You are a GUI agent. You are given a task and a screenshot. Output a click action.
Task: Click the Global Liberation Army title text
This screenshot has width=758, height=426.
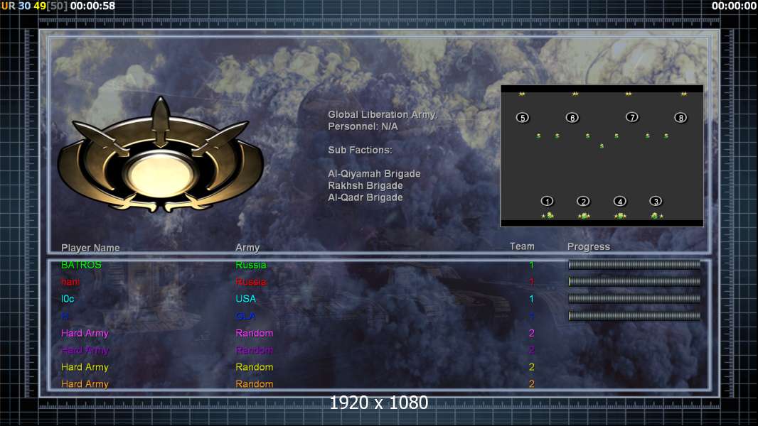click(x=383, y=115)
